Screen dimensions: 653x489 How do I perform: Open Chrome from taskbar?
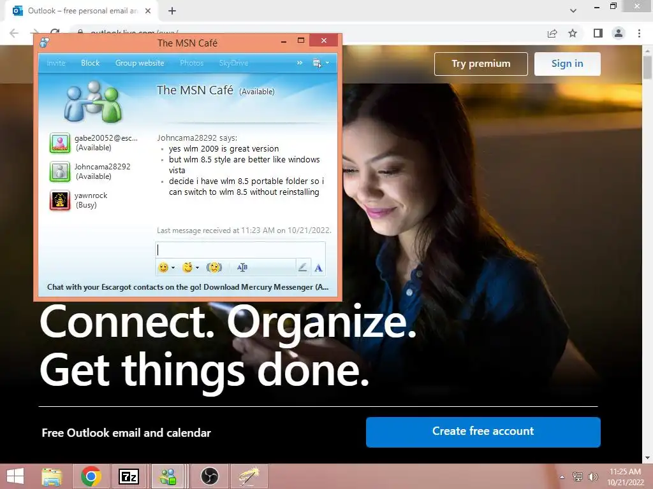click(91, 476)
